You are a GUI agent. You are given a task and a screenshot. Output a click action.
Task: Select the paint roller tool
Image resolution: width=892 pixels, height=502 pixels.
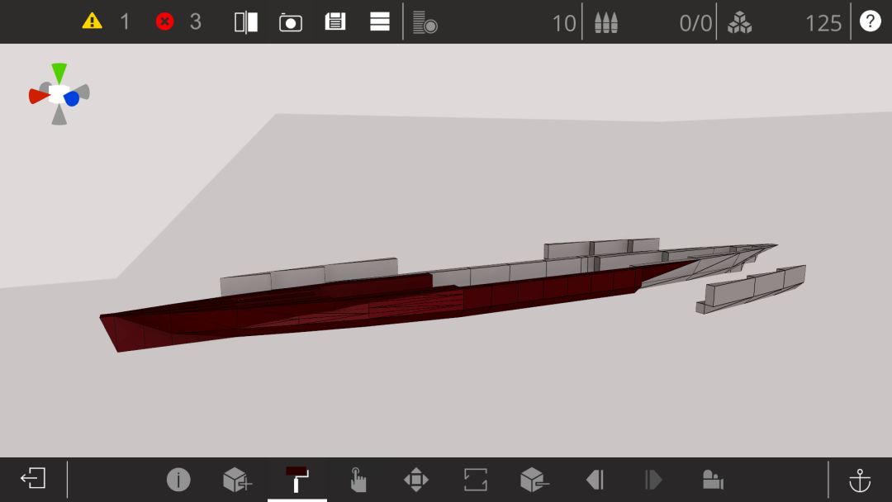297,479
